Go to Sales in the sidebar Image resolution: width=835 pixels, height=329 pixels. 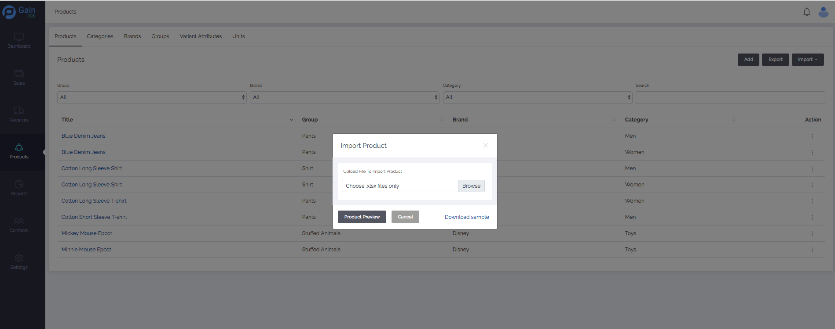click(19, 78)
